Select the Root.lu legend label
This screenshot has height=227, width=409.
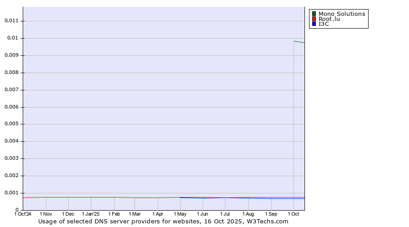329,19
